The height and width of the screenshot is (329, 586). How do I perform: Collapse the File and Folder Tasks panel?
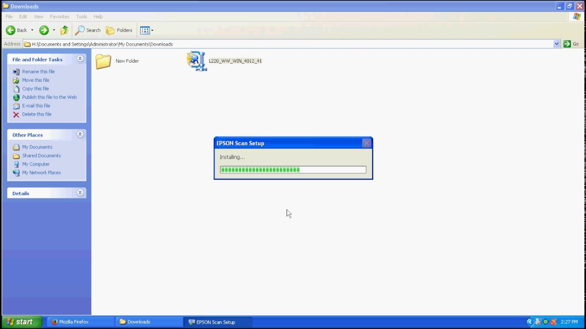pyautogui.click(x=80, y=59)
